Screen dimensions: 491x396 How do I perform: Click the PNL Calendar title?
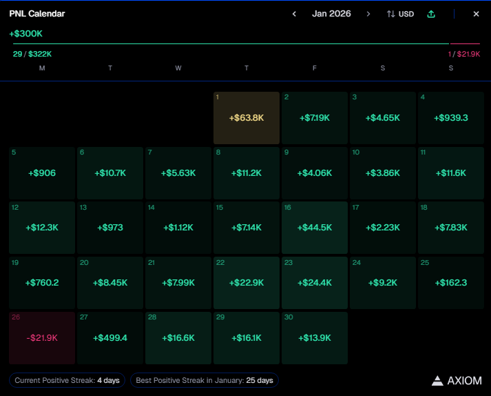[37, 14]
